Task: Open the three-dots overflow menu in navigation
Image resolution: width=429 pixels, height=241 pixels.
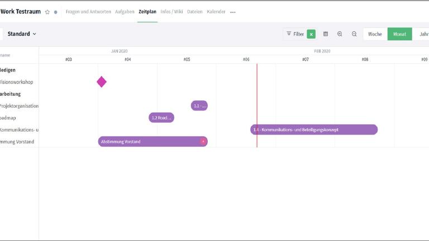Action: point(233,12)
